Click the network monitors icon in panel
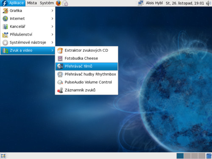Viewport: 212px width, 159px height. tap(141, 3)
